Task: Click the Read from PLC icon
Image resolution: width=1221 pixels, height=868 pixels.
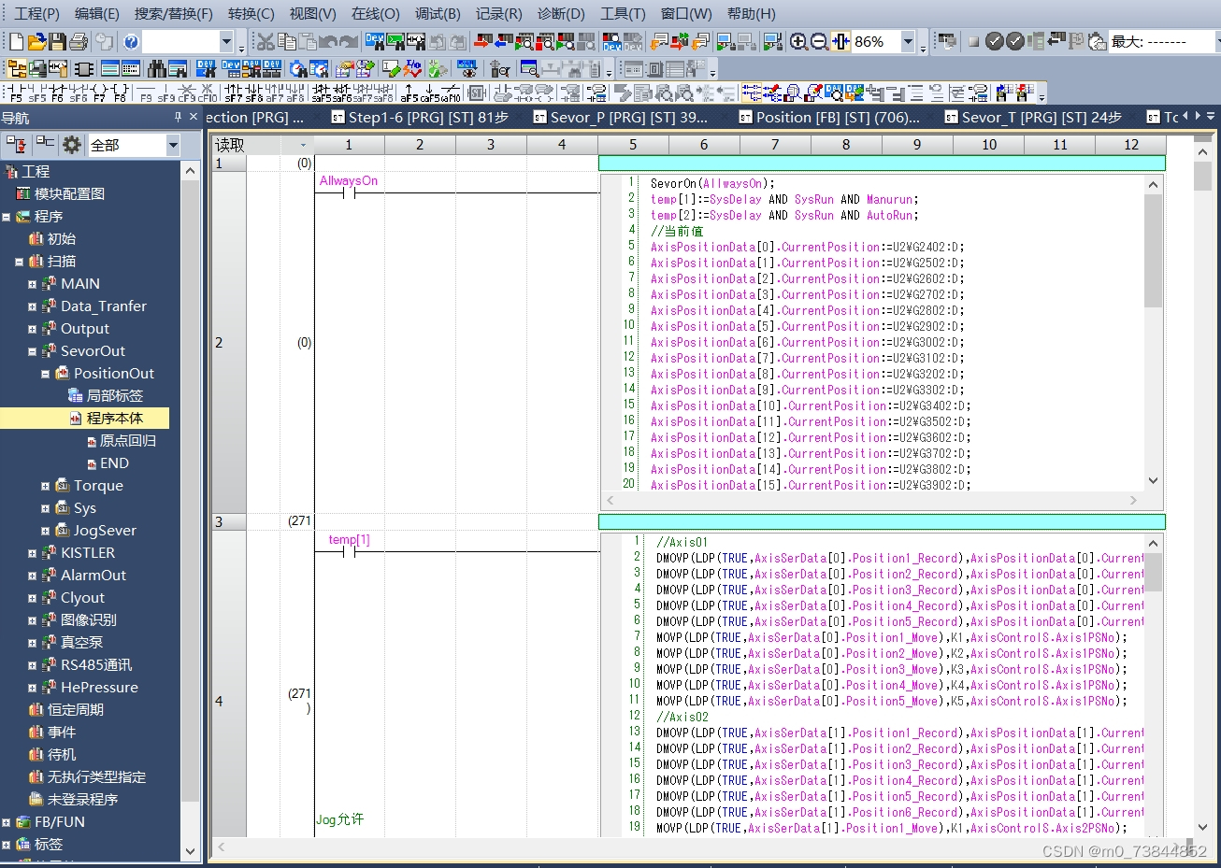Action: pyautogui.click(x=503, y=41)
